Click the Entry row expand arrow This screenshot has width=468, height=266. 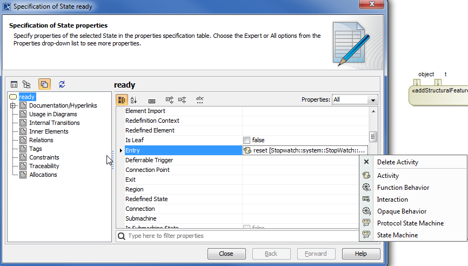tap(121, 150)
